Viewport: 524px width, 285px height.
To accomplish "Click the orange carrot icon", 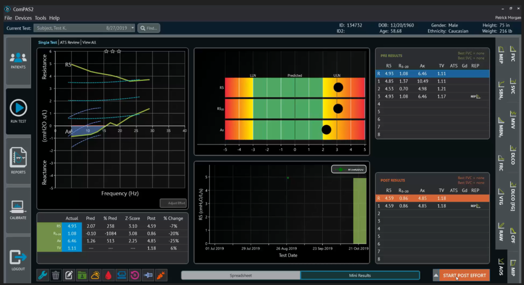I will click(x=161, y=275).
